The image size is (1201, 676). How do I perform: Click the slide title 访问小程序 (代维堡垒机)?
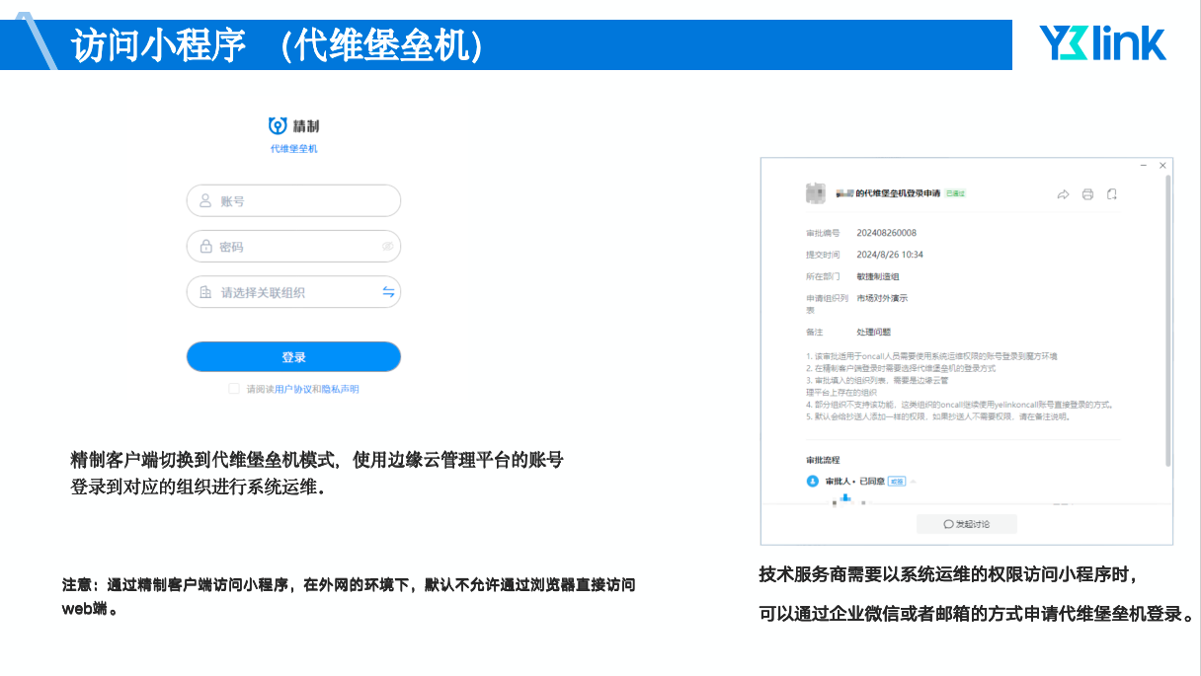click(x=277, y=45)
